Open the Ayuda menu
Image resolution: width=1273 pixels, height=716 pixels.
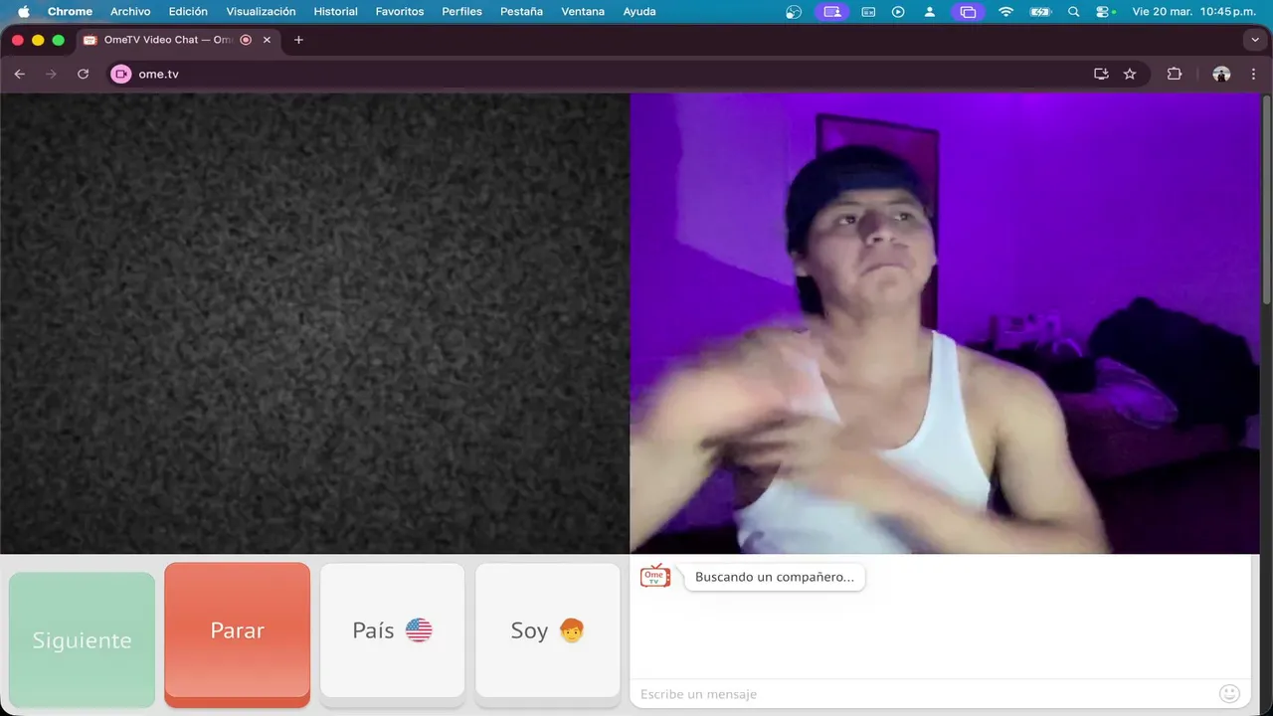coord(639,12)
